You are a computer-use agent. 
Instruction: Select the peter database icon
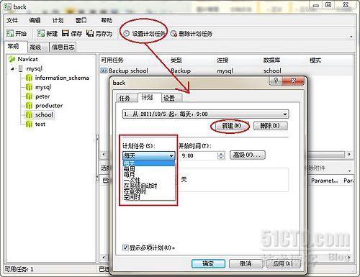click(x=29, y=96)
